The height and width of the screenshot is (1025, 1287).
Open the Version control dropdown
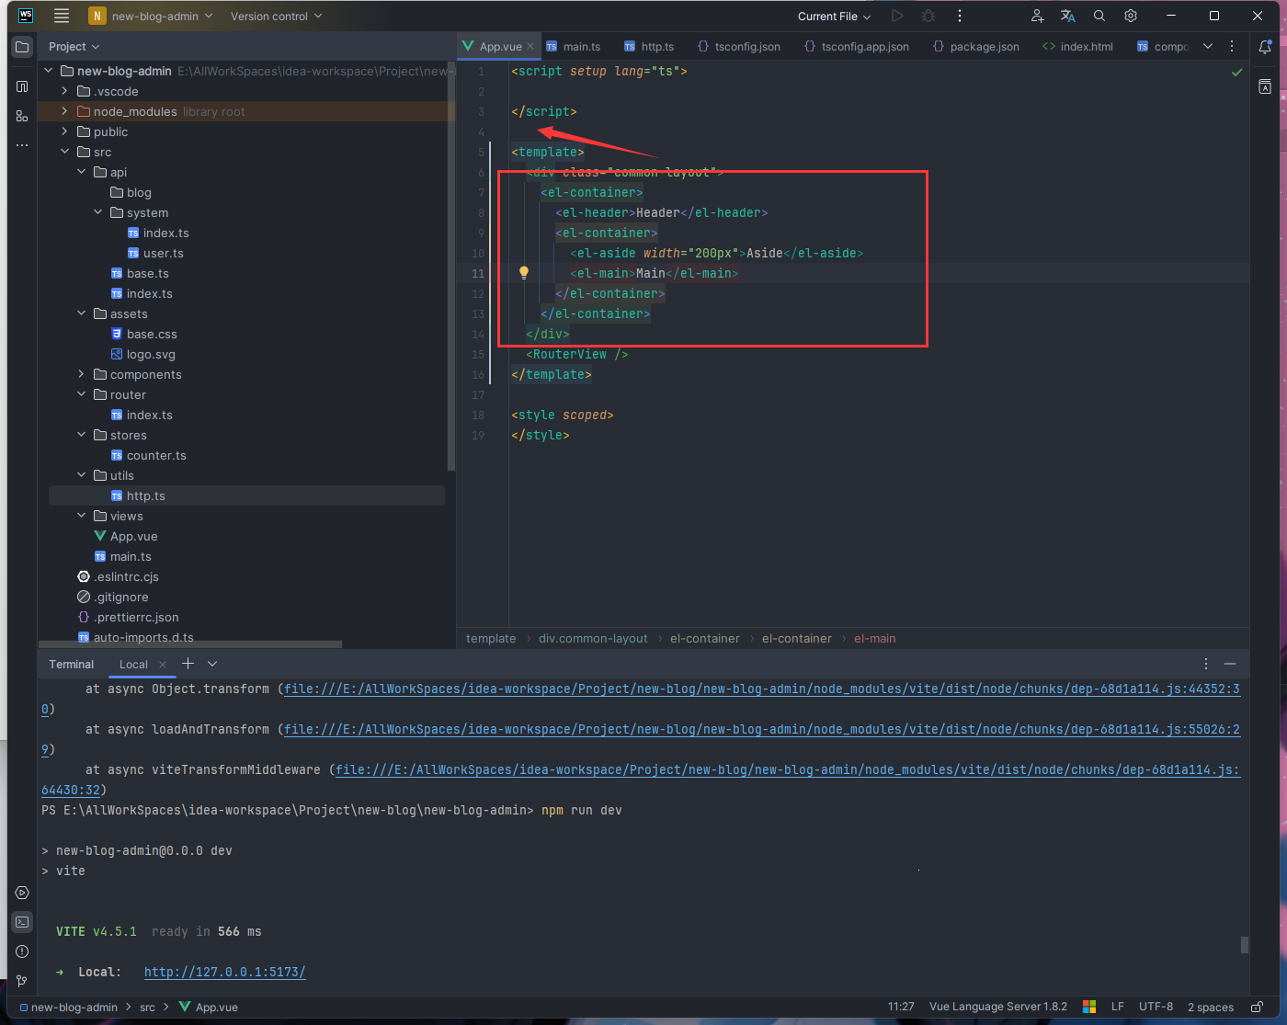click(276, 16)
